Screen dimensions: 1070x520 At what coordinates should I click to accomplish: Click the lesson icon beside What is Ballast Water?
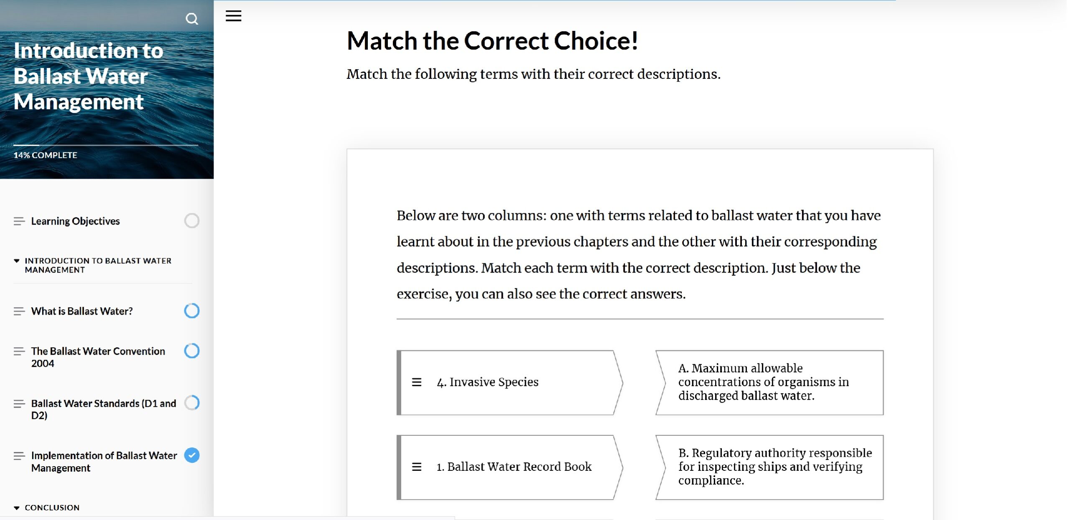click(x=19, y=311)
